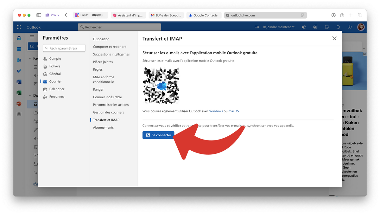380x214 pixels.
Task: Open Calendar in the Outlook app rail
Action: tap(19, 49)
